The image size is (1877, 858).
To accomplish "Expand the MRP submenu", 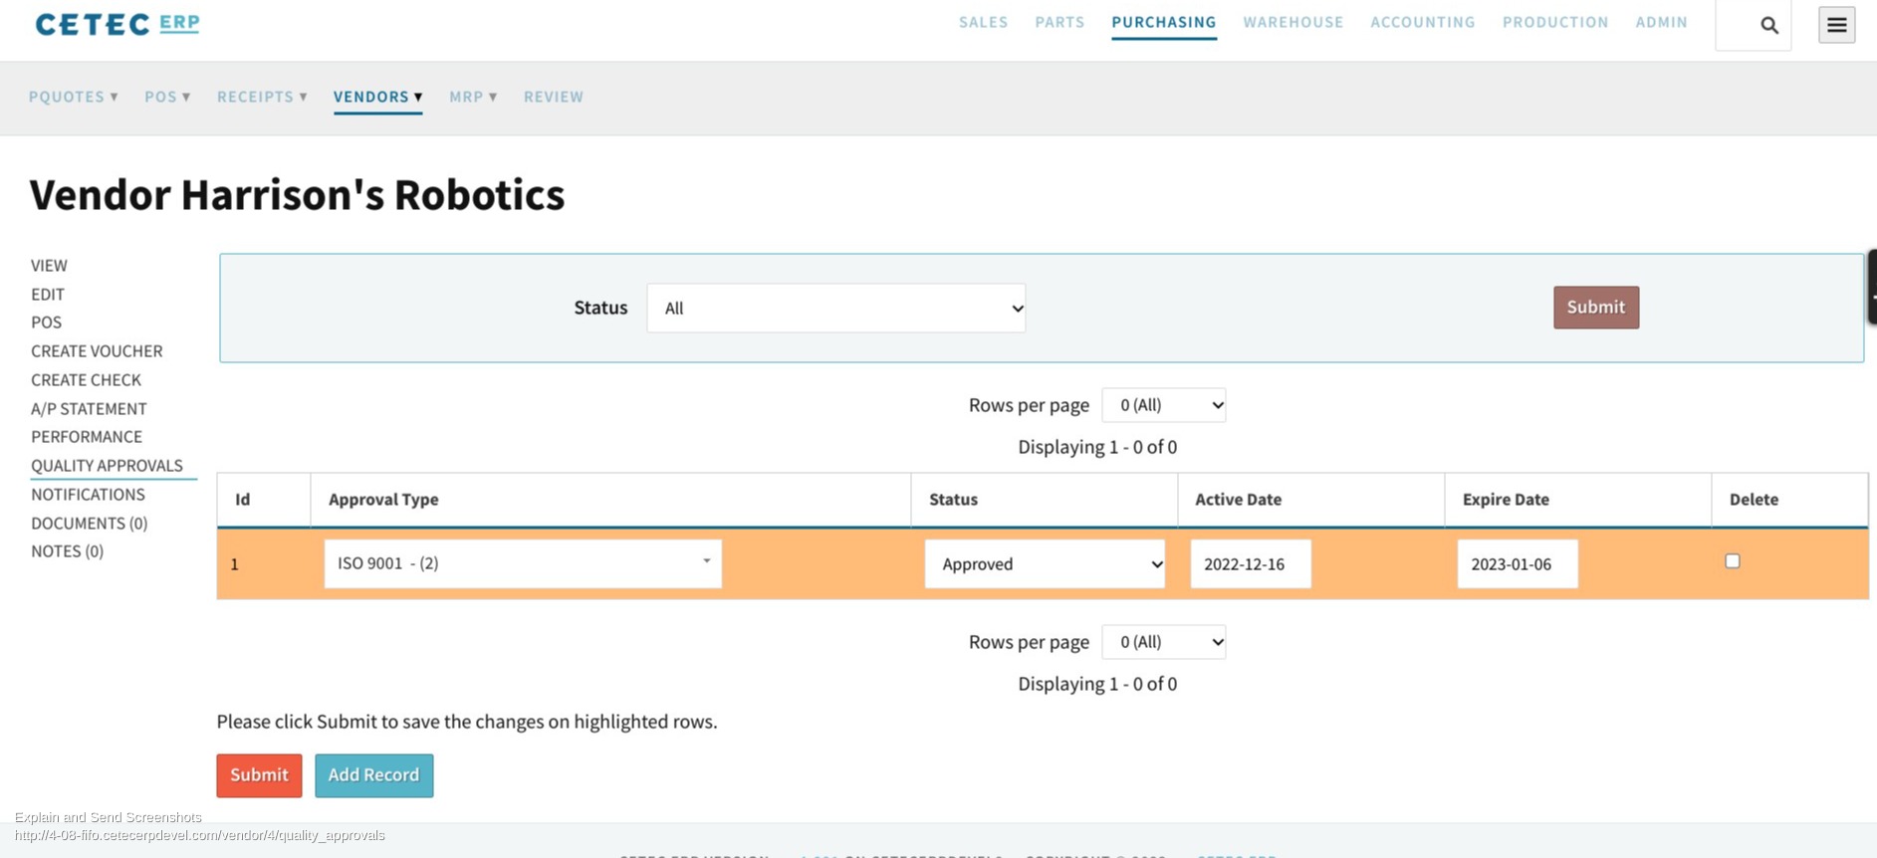I will [473, 97].
